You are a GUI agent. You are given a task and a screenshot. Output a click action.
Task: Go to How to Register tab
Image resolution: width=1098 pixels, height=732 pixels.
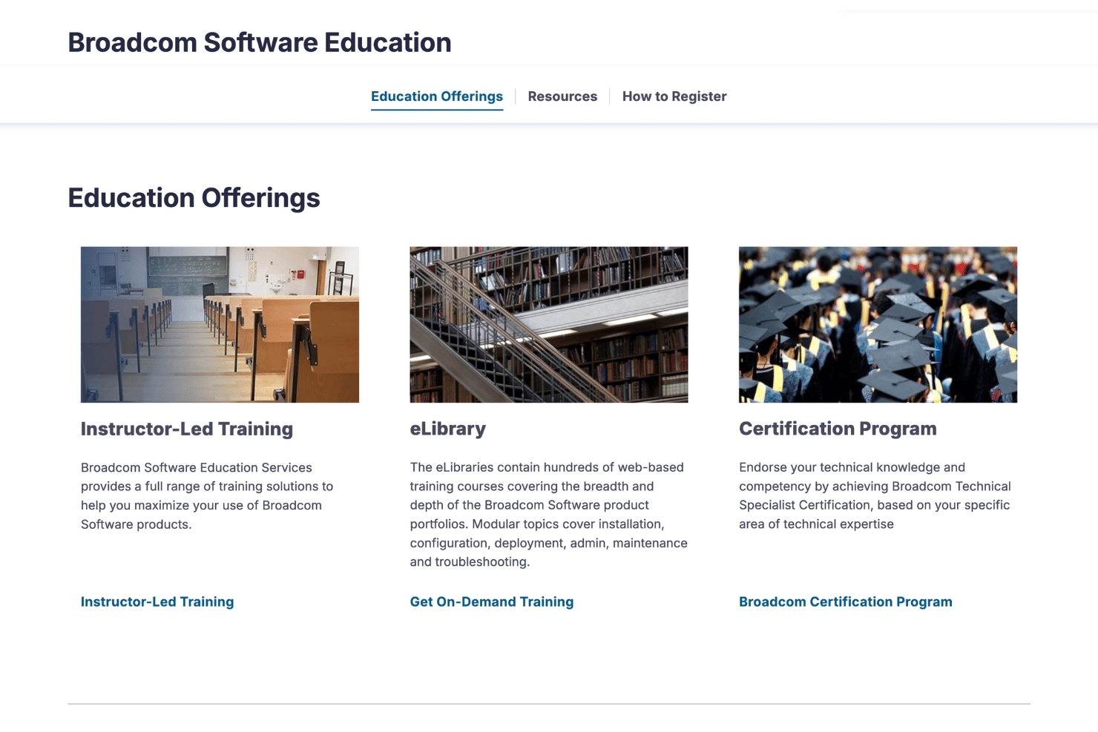[x=674, y=96]
